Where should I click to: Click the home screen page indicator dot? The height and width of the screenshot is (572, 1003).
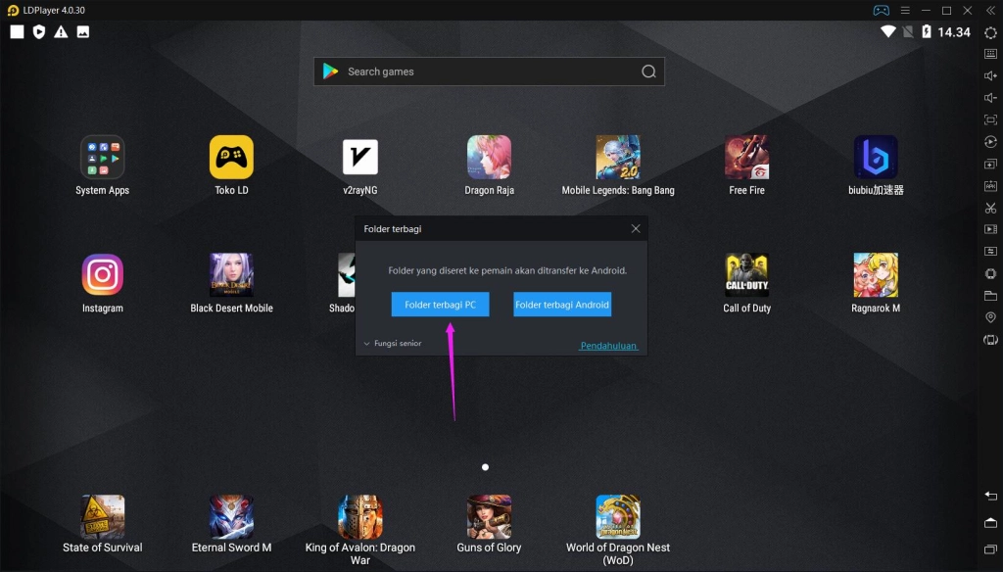[485, 467]
